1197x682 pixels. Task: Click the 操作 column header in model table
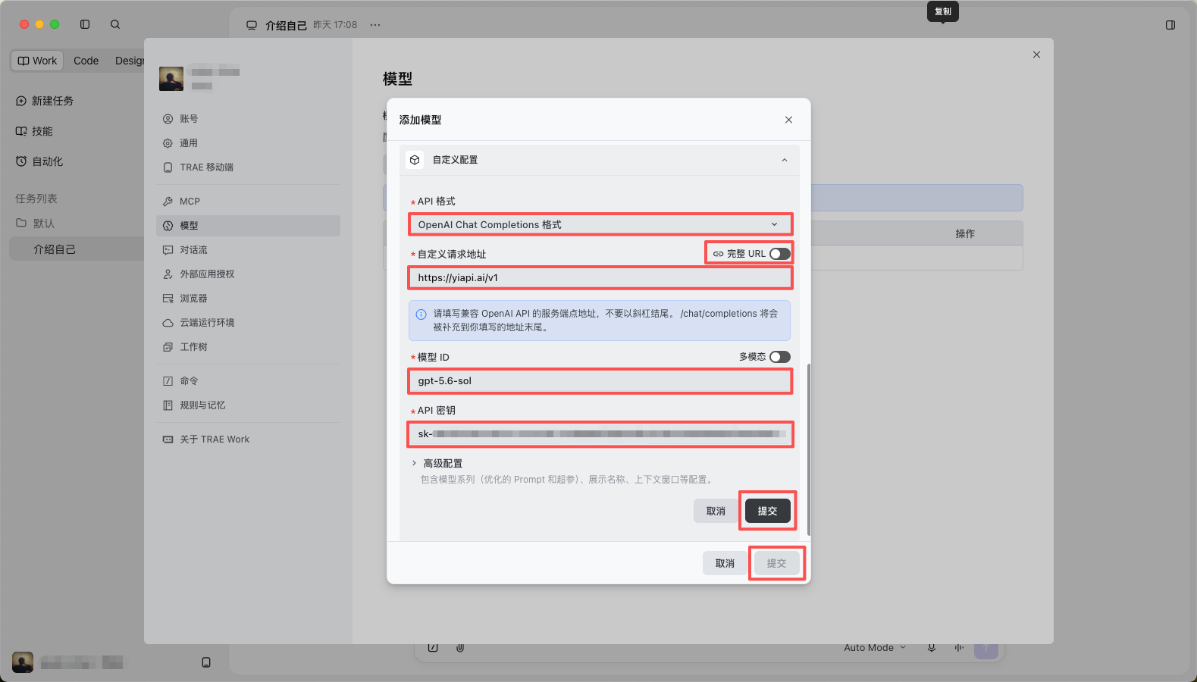(965, 233)
